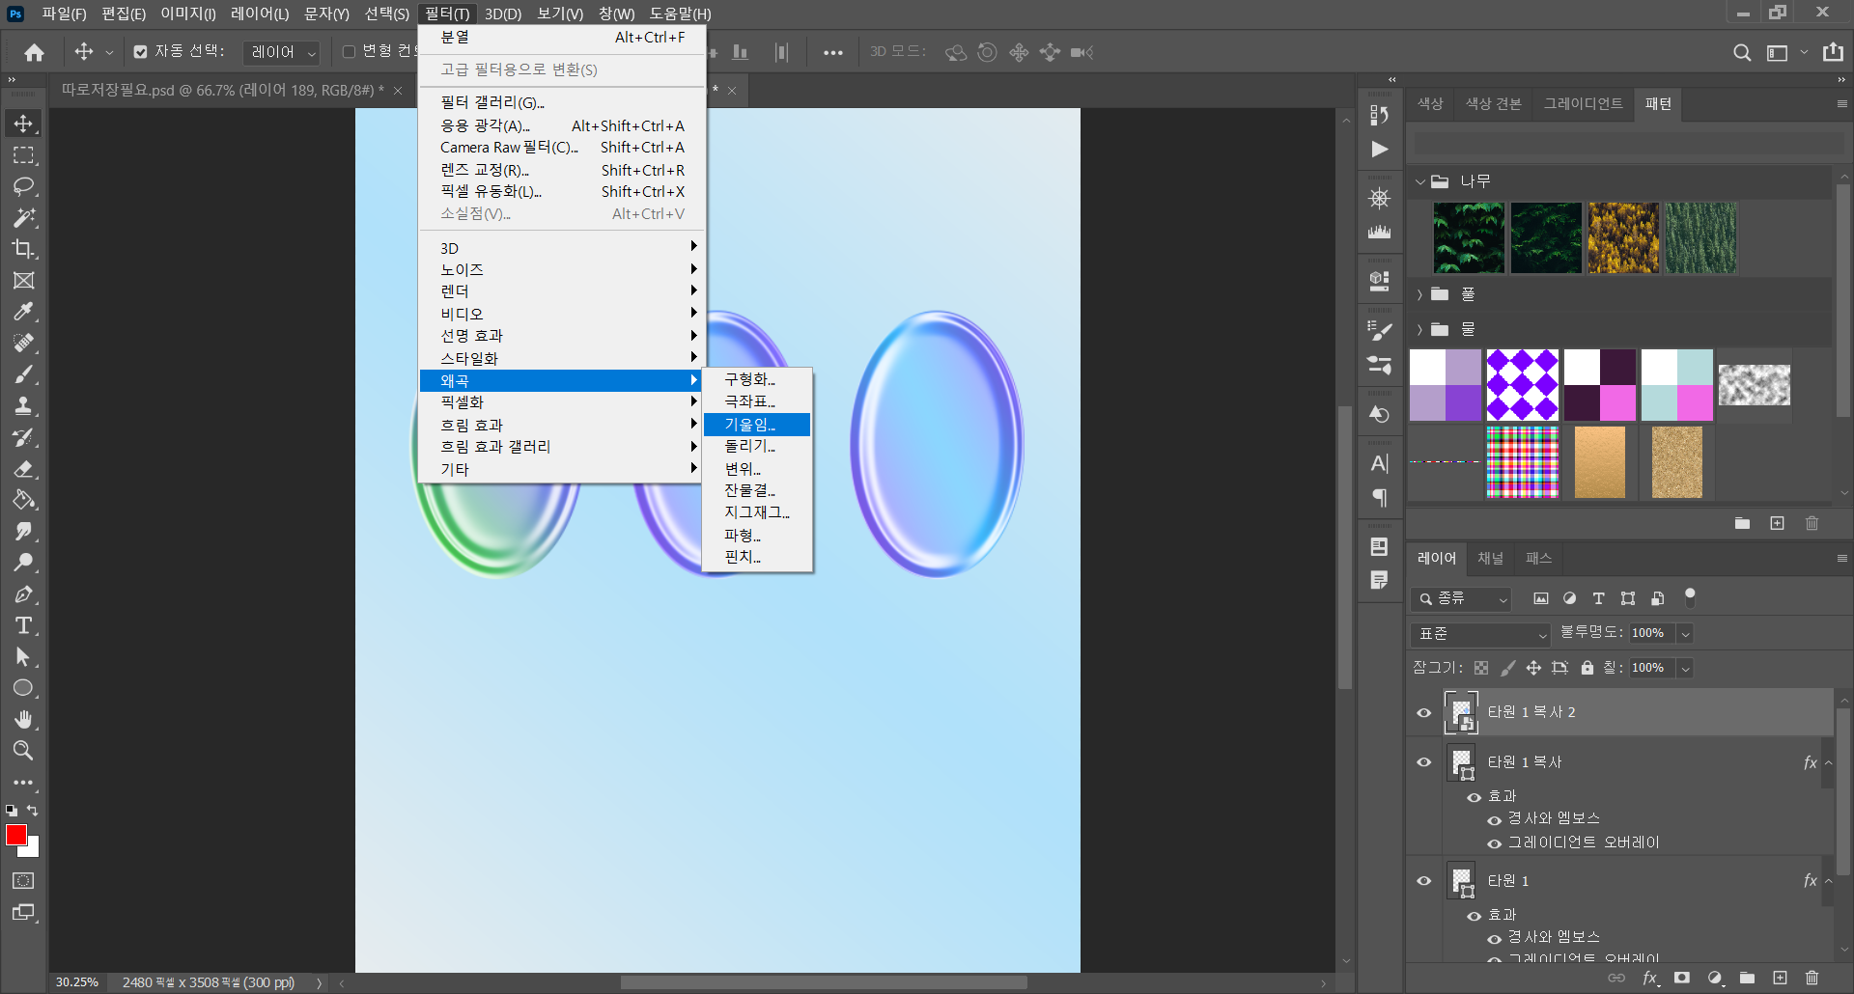Select the Rectangular Marquee tool
Image resolution: width=1854 pixels, height=994 pixels.
coord(23,155)
